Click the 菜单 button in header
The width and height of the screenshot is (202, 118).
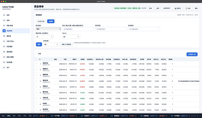click(x=150, y=8)
